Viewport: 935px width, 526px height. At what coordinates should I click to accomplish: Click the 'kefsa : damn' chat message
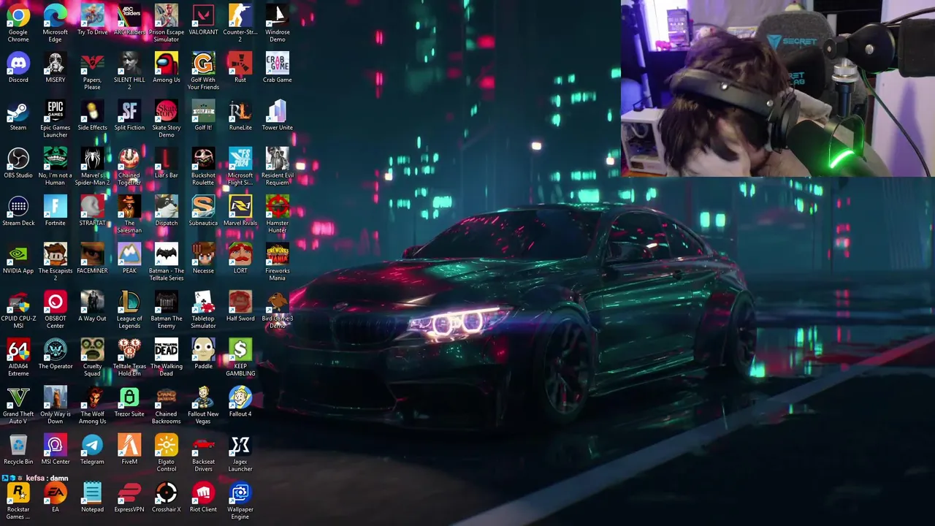click(x=47, y=478)
